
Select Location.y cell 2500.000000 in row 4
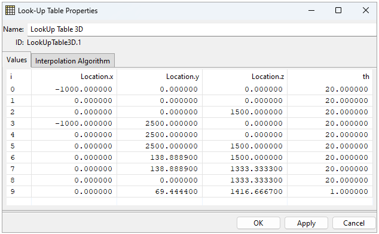click(160, 135)
